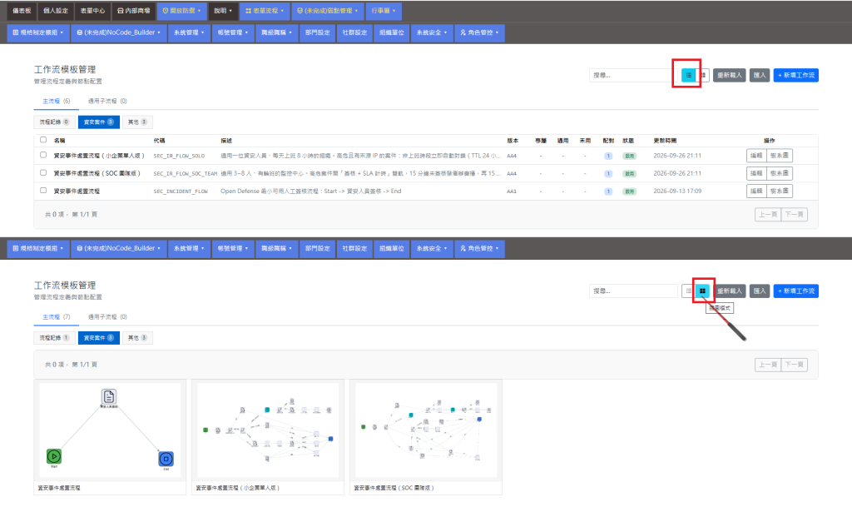Open the 個人設定 menu item
The width and height of the screenshot is (852, 512).
(56, 11)
